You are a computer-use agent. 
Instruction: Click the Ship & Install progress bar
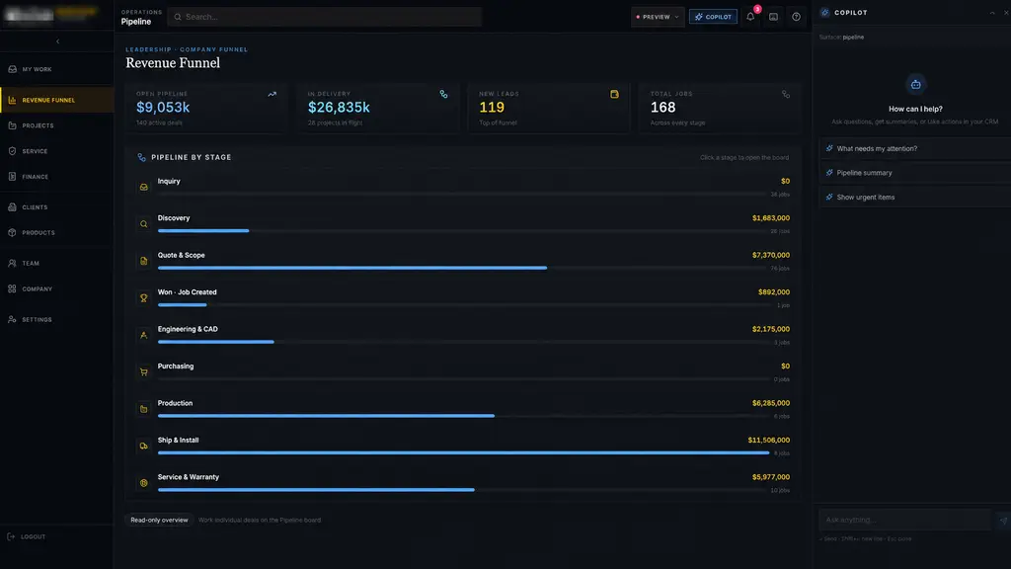tap(463, 452)
